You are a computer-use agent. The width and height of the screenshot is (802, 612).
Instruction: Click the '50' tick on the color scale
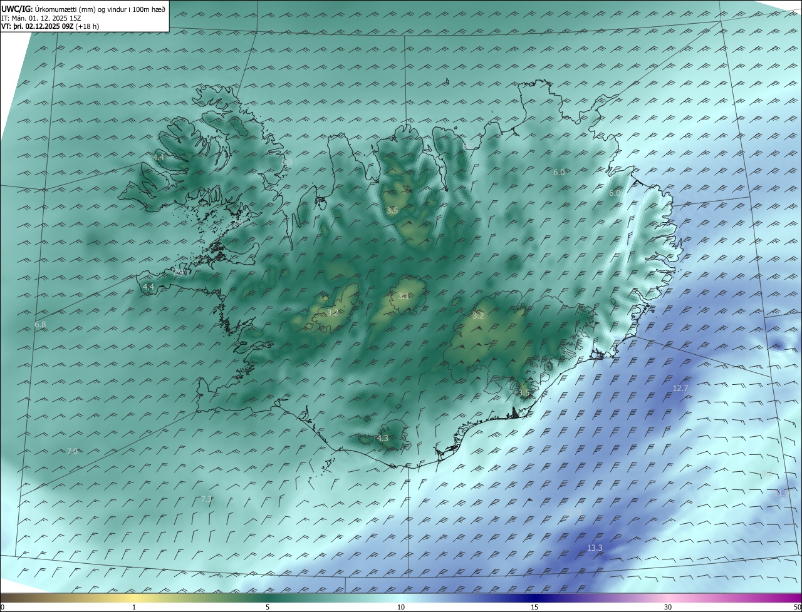point(797,608)
